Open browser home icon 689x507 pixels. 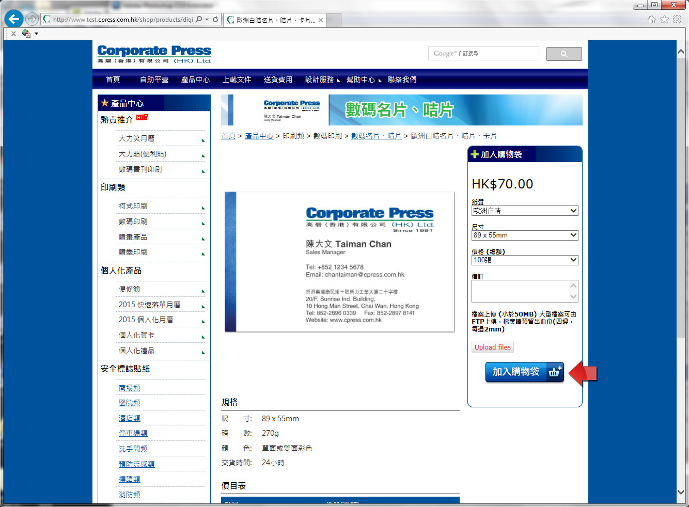pos(652,20)
